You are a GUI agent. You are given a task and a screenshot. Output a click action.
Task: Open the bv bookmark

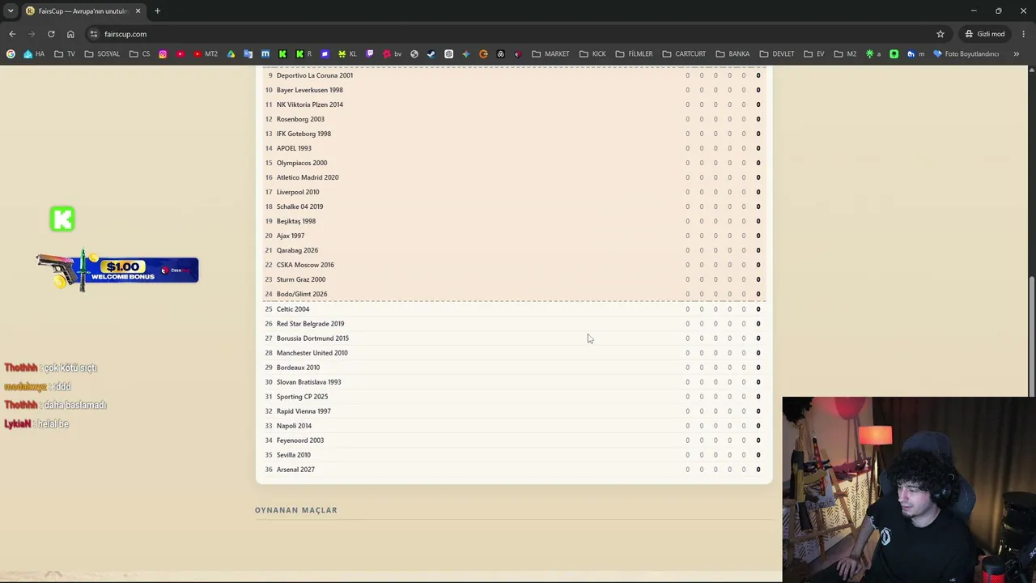tap(393, 54)
